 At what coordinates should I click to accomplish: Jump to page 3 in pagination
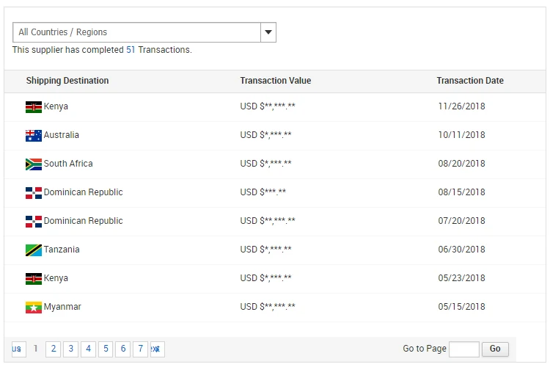[70, 349]
